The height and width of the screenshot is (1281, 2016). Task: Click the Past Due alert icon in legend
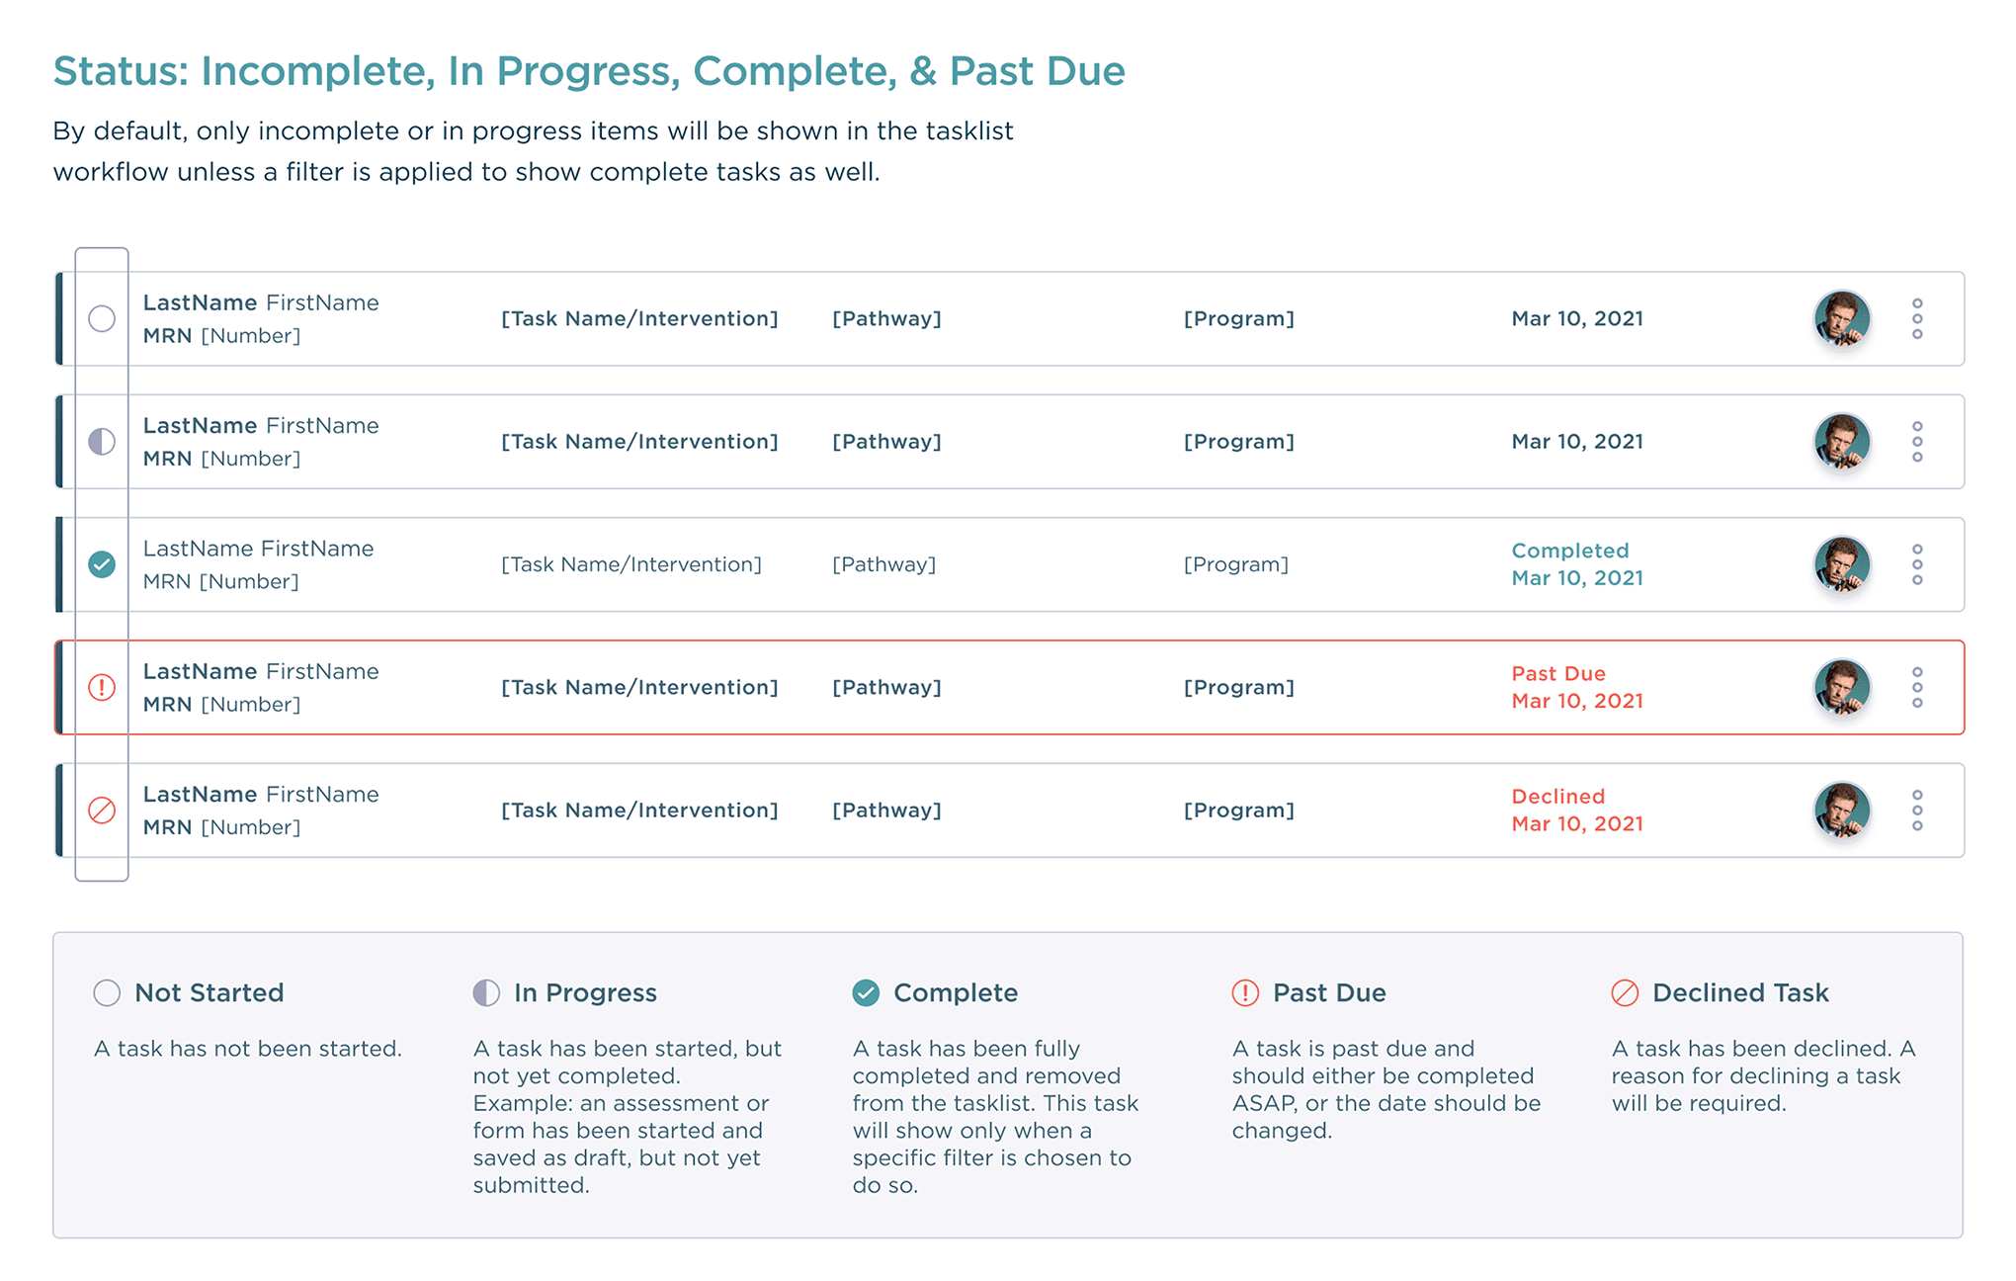1244,992
